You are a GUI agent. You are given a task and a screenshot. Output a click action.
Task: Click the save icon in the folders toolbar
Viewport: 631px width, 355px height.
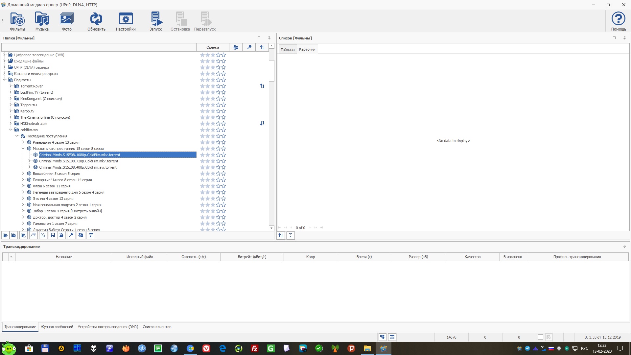click(x=53, y=235)
